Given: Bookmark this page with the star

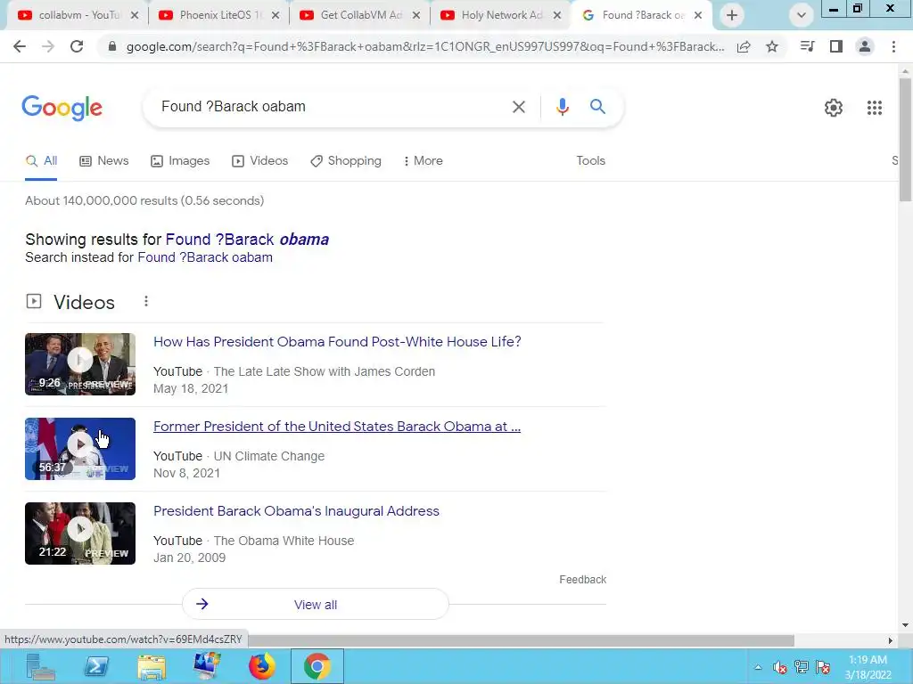Looking at the screenshot, I should (772, 46).
